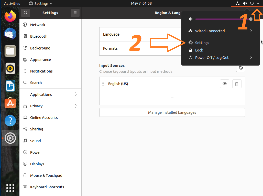Open the hamburger menu in Settings header
The image size is (263, 196).
click(x=75, y=13)
